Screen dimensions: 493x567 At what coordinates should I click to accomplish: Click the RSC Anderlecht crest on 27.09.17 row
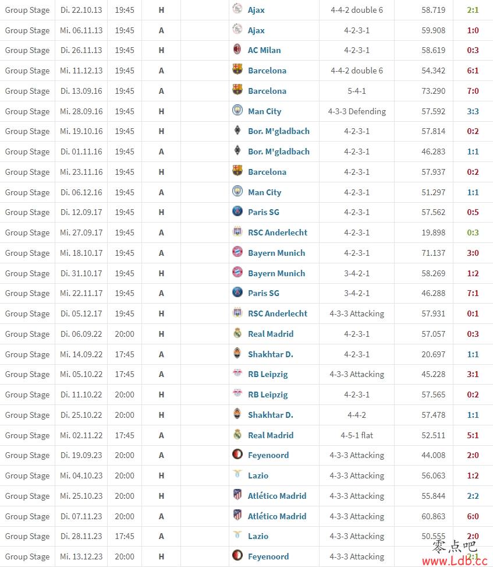pyautogui.click(x=237, y=231)
